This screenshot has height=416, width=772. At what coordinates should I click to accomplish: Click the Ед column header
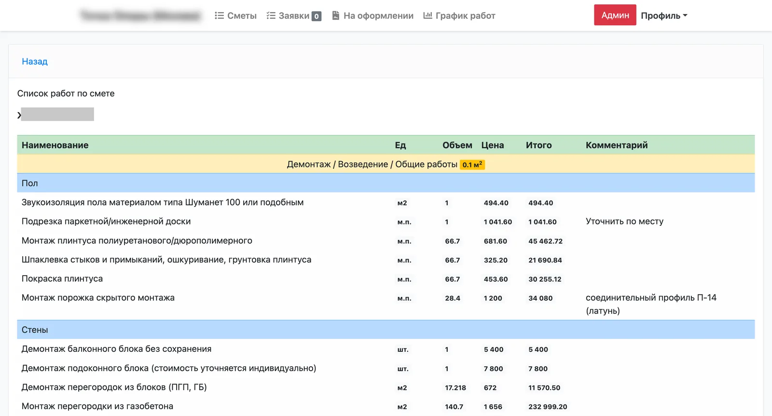tap(400, 145)
